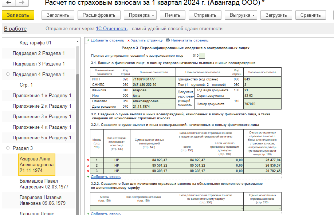The height and width of the screenshot is (215, 334).
Task: Open the В работе status link
Action: [15, 29]
